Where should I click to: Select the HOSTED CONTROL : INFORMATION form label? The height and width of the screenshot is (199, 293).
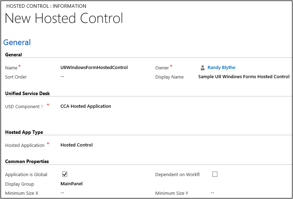pyautogui.click(x=46, y=6)
